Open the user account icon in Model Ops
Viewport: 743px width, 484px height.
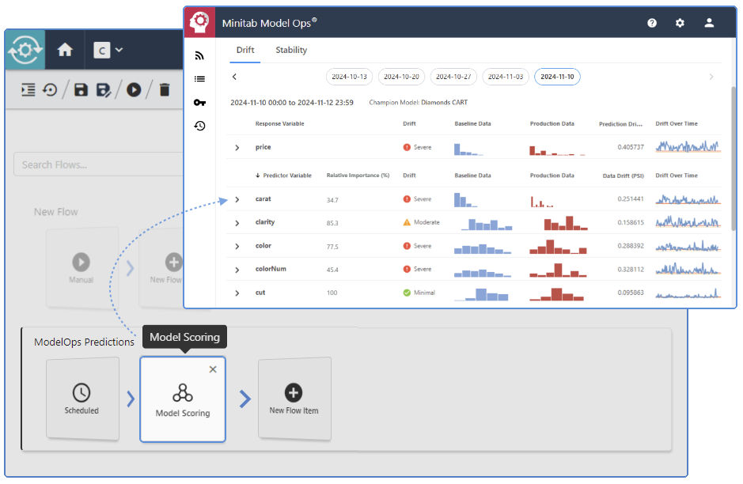point(708,22)
